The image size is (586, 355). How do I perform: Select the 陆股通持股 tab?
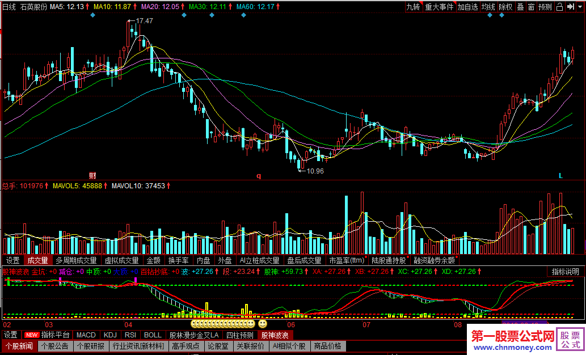(x=389, y=260)
